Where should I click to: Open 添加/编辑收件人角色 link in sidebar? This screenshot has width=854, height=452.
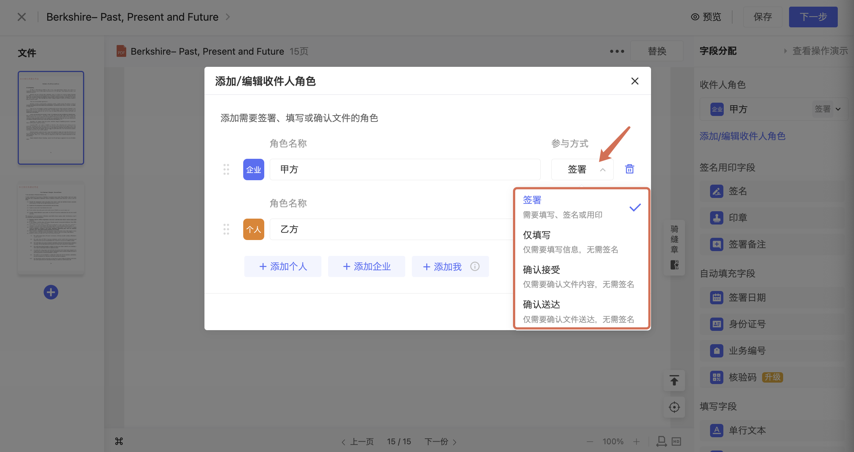(x=742, y=136)
